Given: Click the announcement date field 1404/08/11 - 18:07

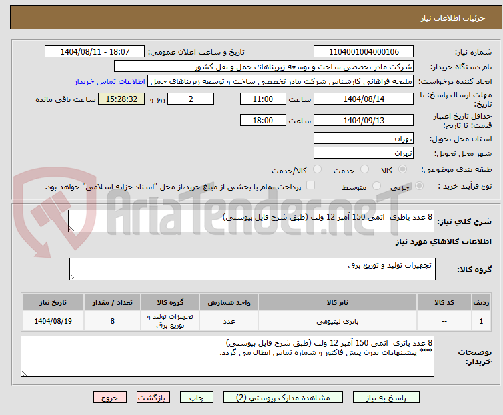Looking at the screenshot, I should 95,52.
